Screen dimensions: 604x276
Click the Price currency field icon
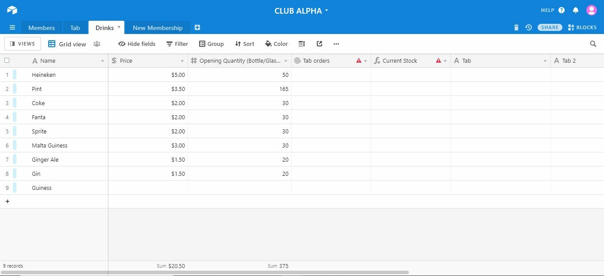114,60
